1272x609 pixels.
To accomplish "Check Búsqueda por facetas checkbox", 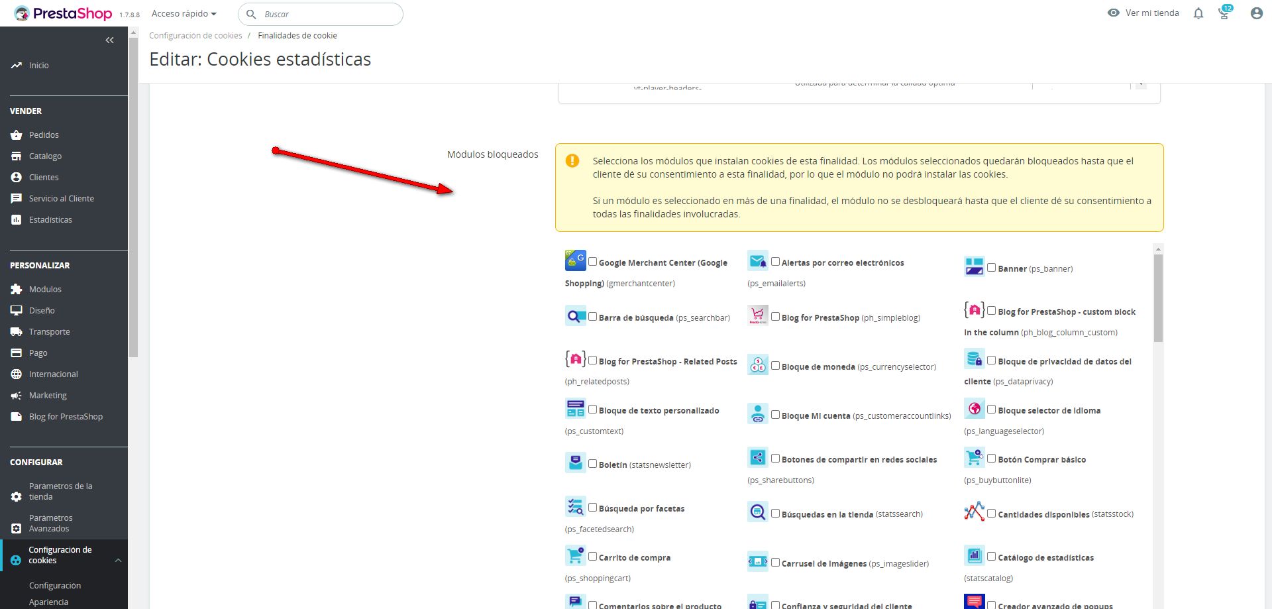I will tap(593, 508).
